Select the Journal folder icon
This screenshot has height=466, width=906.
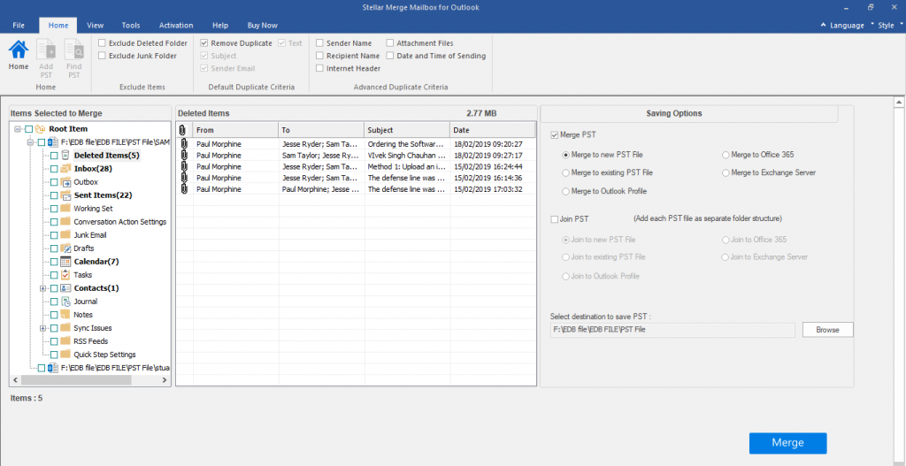pyautogui.click(x=65, y=302)
